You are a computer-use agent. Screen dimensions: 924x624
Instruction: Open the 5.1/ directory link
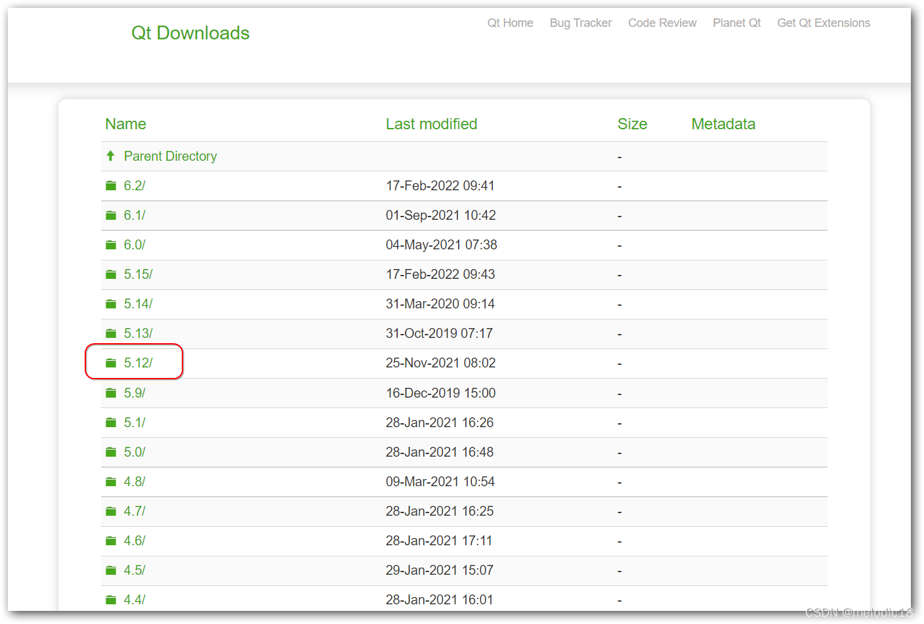tap(135, 423)
